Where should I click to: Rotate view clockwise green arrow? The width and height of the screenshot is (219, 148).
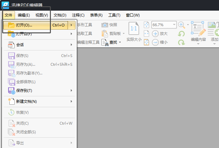(181, 42)
